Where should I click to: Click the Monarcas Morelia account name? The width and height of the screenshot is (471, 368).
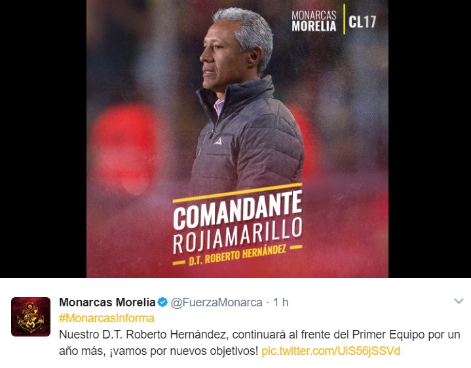(x=107, y=302)
